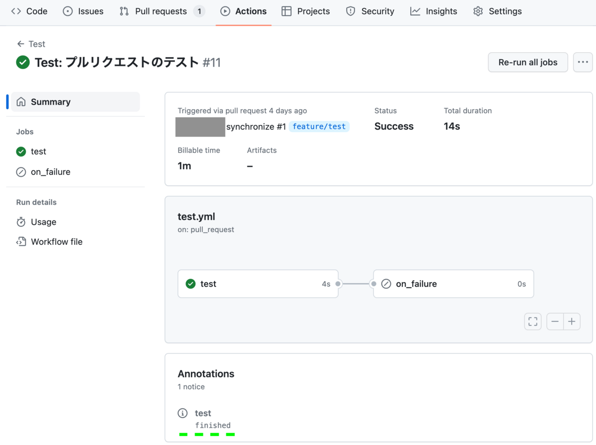Click the Re-run all jobs button
Image resolution: width=596 pixels, height=445 pixels.
[x=527, y=62]
